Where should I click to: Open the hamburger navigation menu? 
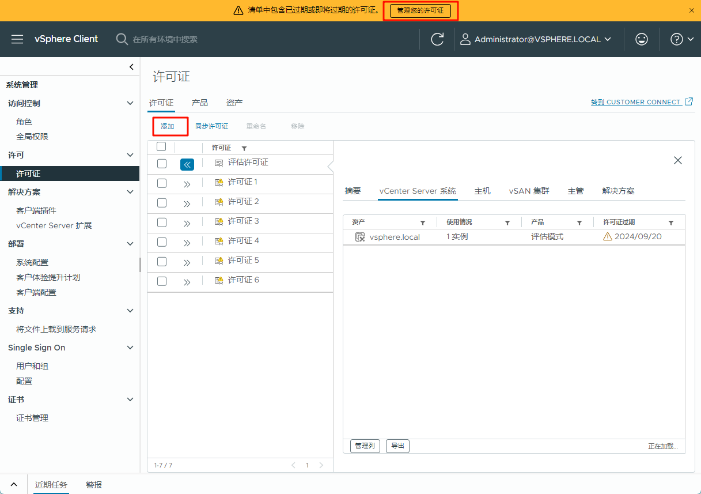(x=17, y=39)
